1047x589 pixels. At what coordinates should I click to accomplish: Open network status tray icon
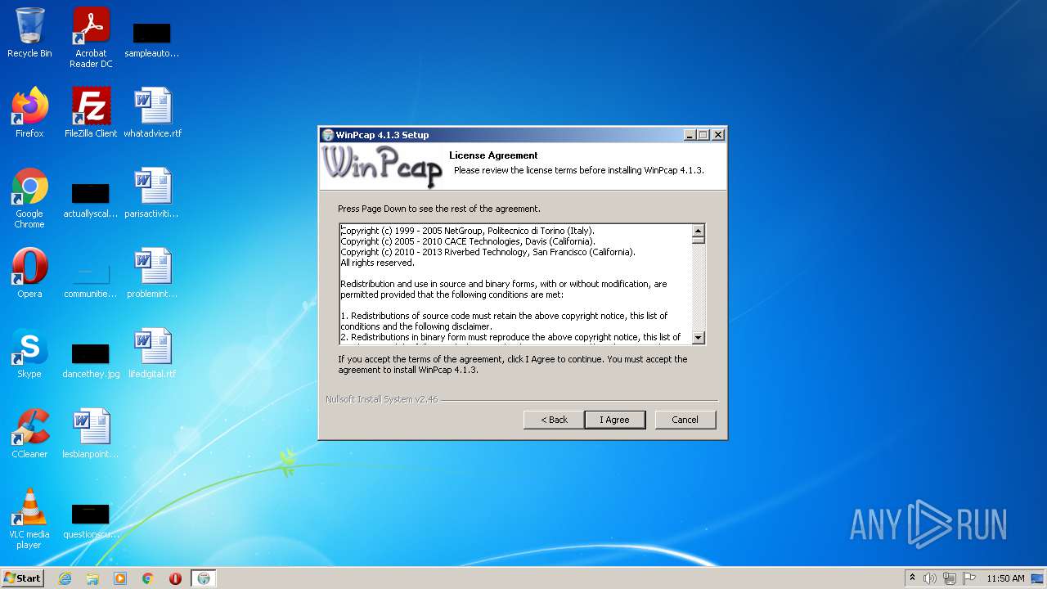tap(950, 578)
